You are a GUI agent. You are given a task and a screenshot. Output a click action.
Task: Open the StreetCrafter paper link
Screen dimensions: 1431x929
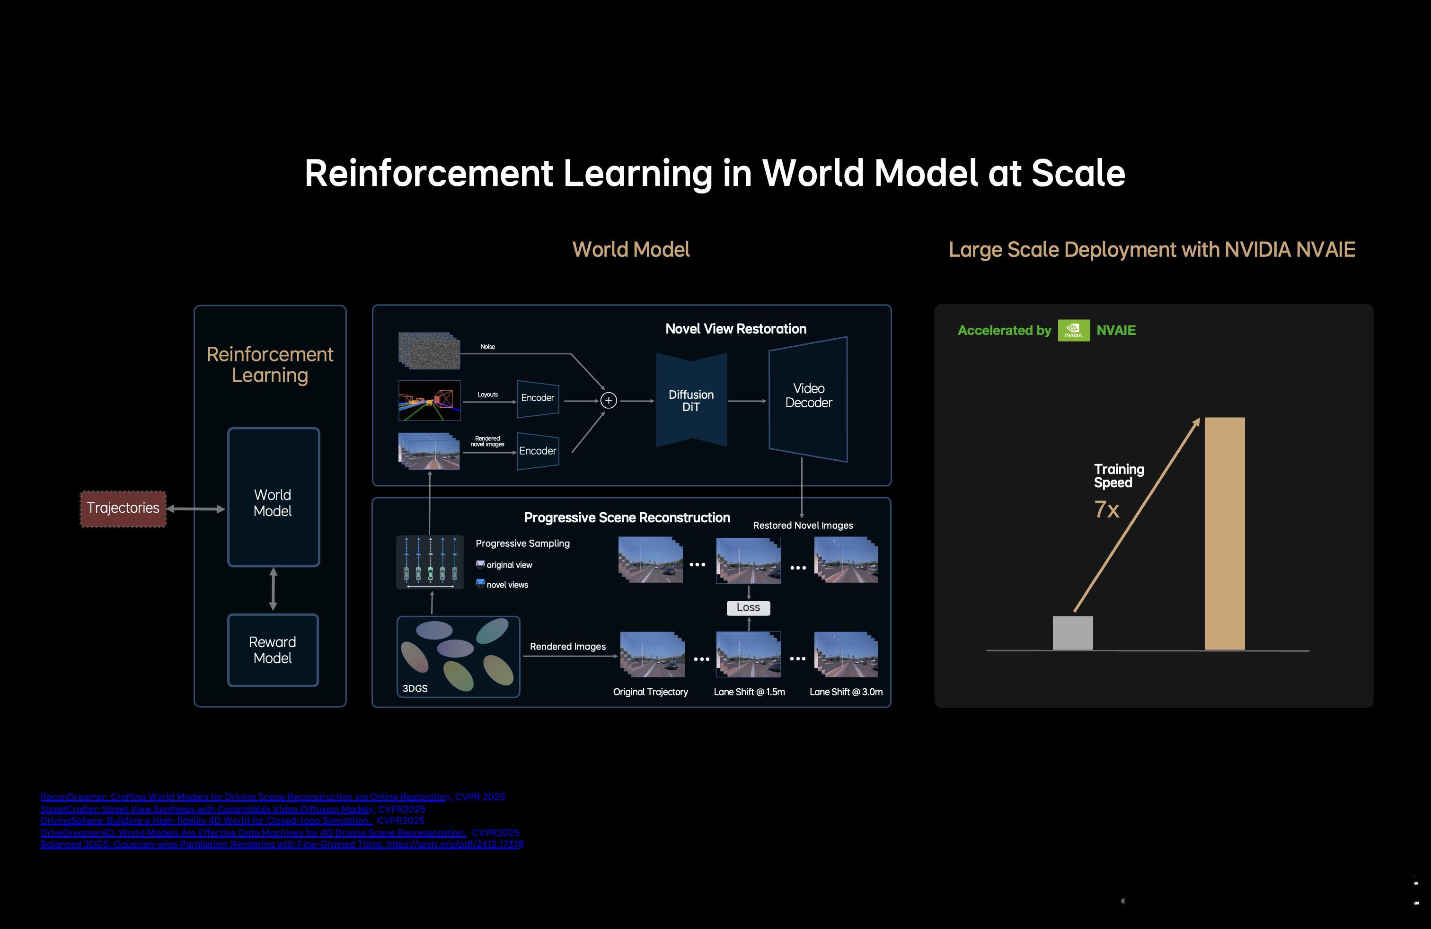coord(207,809)
